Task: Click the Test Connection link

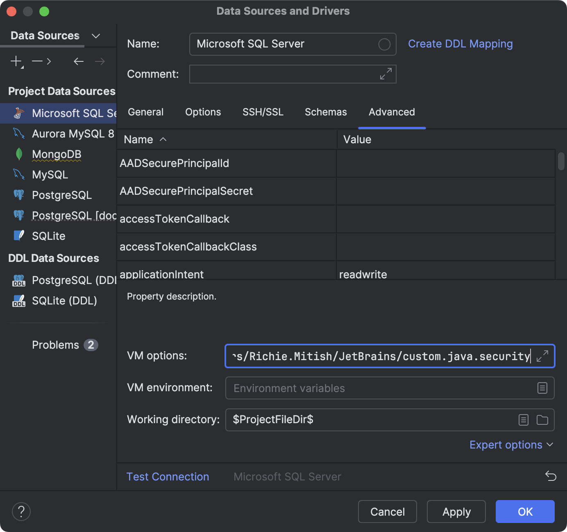Action: pyautogui.click(x=168, y=476)
